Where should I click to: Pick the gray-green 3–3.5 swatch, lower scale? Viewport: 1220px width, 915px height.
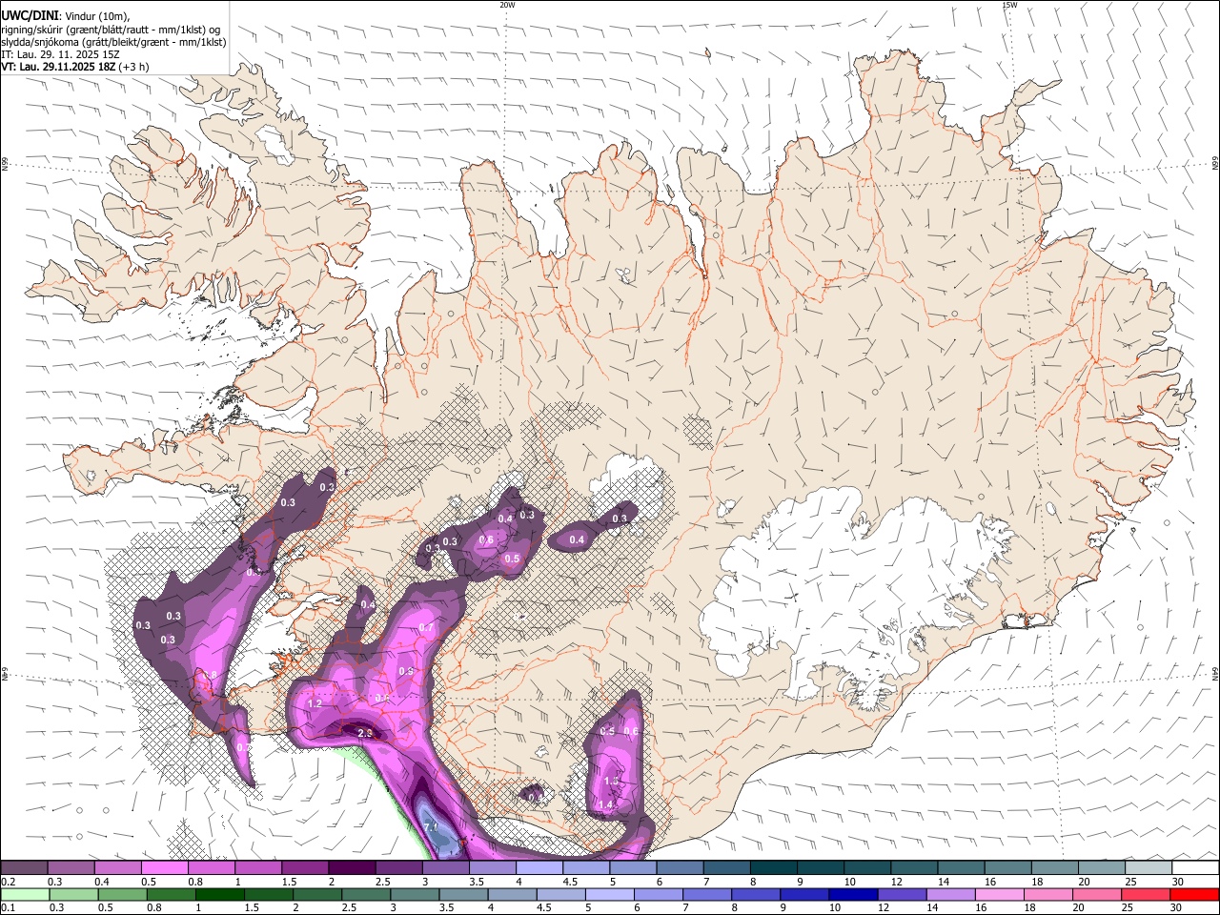(415, 894)
